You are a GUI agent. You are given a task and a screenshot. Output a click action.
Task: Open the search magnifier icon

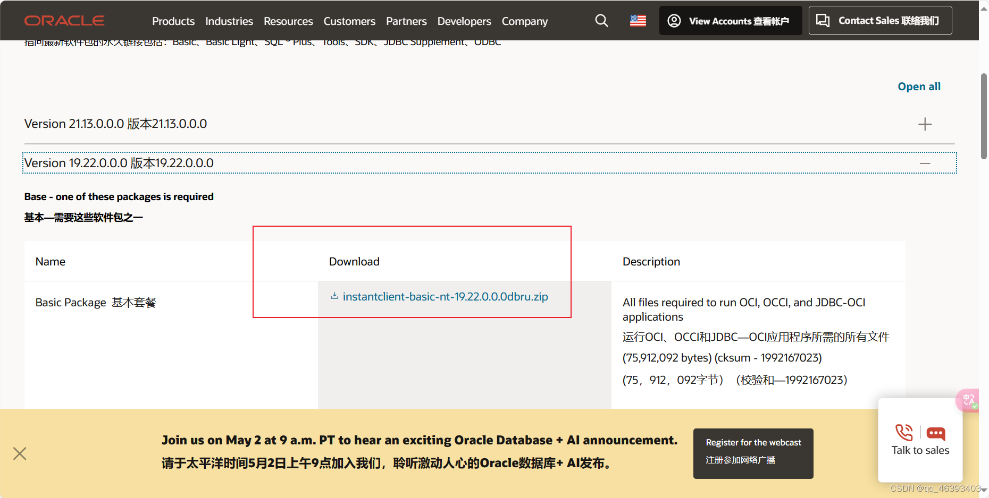click(x=601, y=21)
